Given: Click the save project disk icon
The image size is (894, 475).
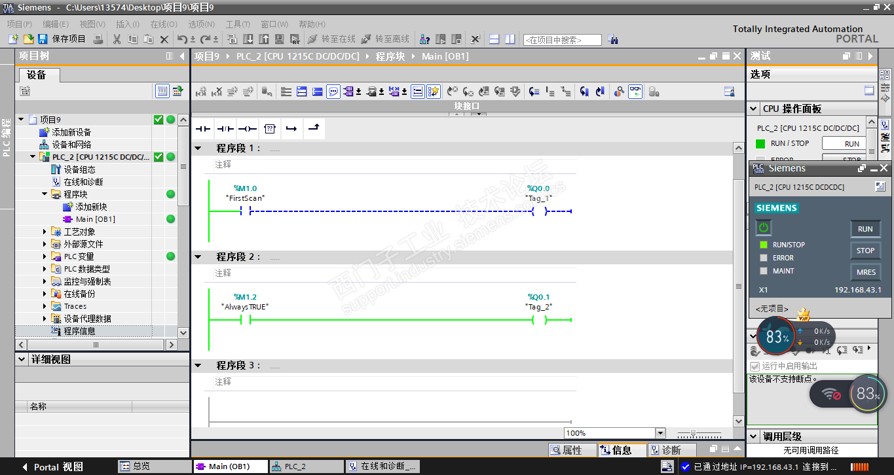Looking at the screenshot, I should click(43, 39).
